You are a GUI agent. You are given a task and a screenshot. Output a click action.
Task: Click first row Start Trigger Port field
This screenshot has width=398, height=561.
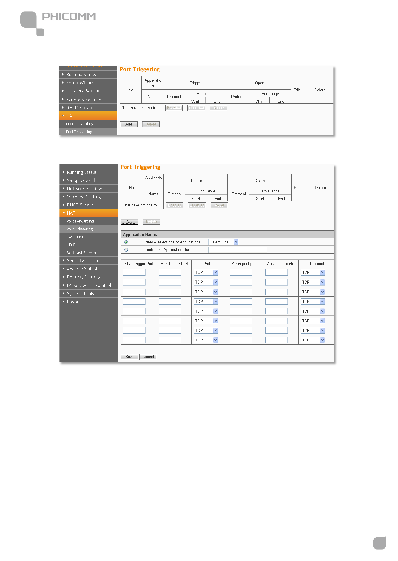(x=134, y=272)
